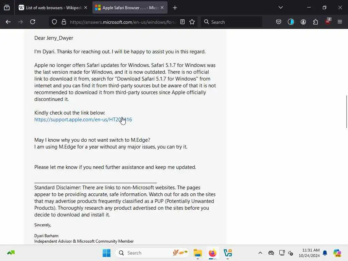Toggle reader view
The image size is (348, 261).
pyautogui.click(x=182, y=22)
